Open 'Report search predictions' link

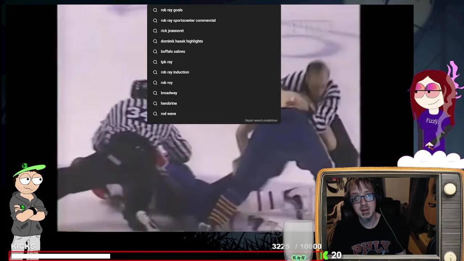tap(261, 120)
